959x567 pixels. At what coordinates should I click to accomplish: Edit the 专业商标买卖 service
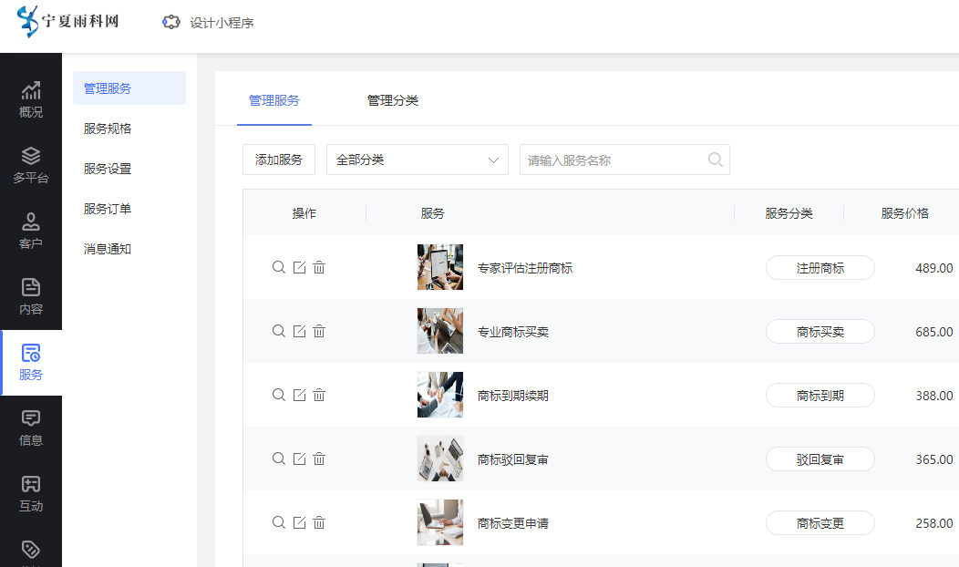pos(299,331)
